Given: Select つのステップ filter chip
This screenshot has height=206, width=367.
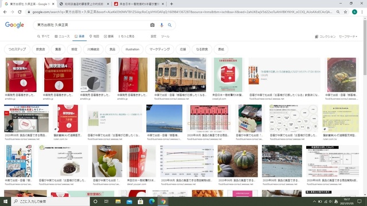Looking at the screenshot, I should point(17,49).
